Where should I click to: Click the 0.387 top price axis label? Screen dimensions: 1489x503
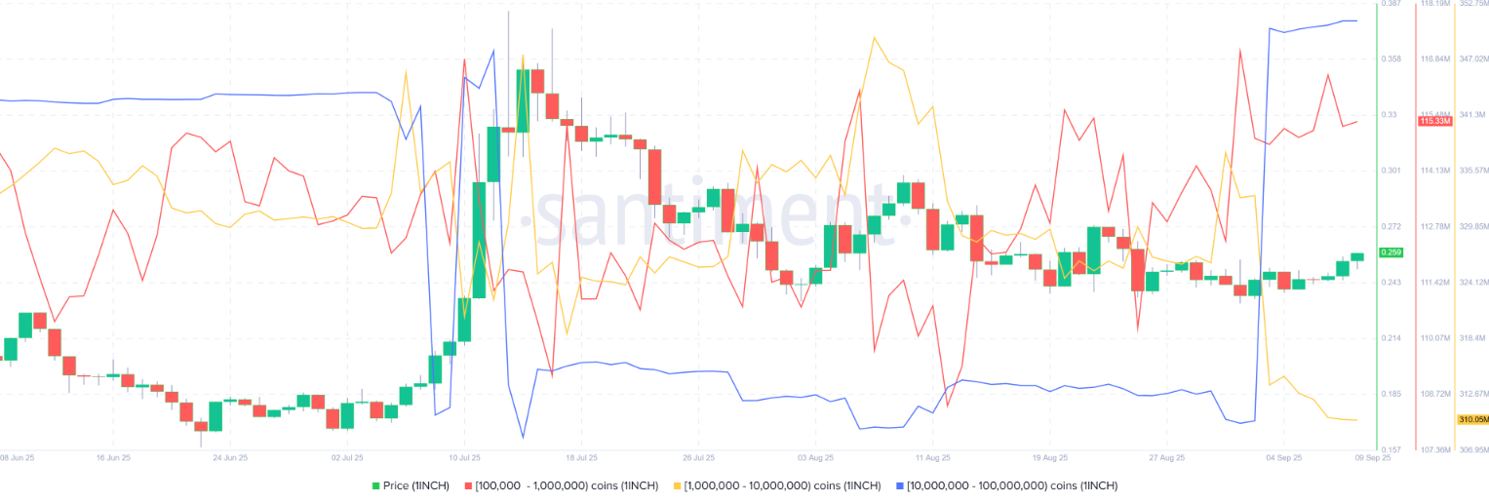pos(1391,4)
